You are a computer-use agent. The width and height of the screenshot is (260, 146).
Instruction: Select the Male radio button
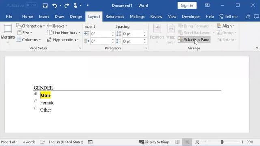pyautogui.click(x=35, y=94)
